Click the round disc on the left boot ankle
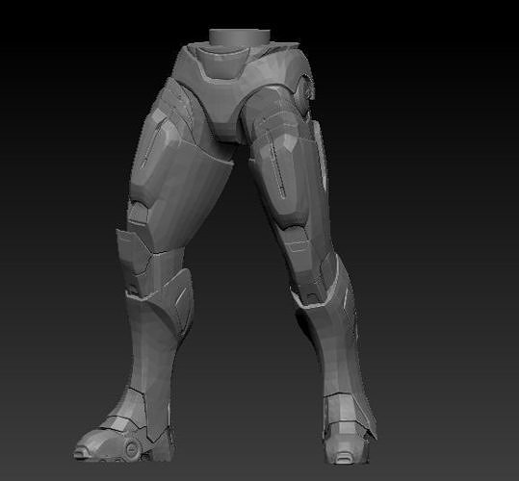Viewport: 519px width, 481px height. 133,448
